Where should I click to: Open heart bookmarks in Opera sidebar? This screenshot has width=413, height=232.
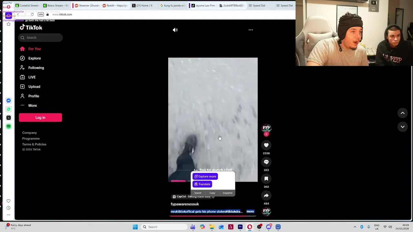[9, 201]
